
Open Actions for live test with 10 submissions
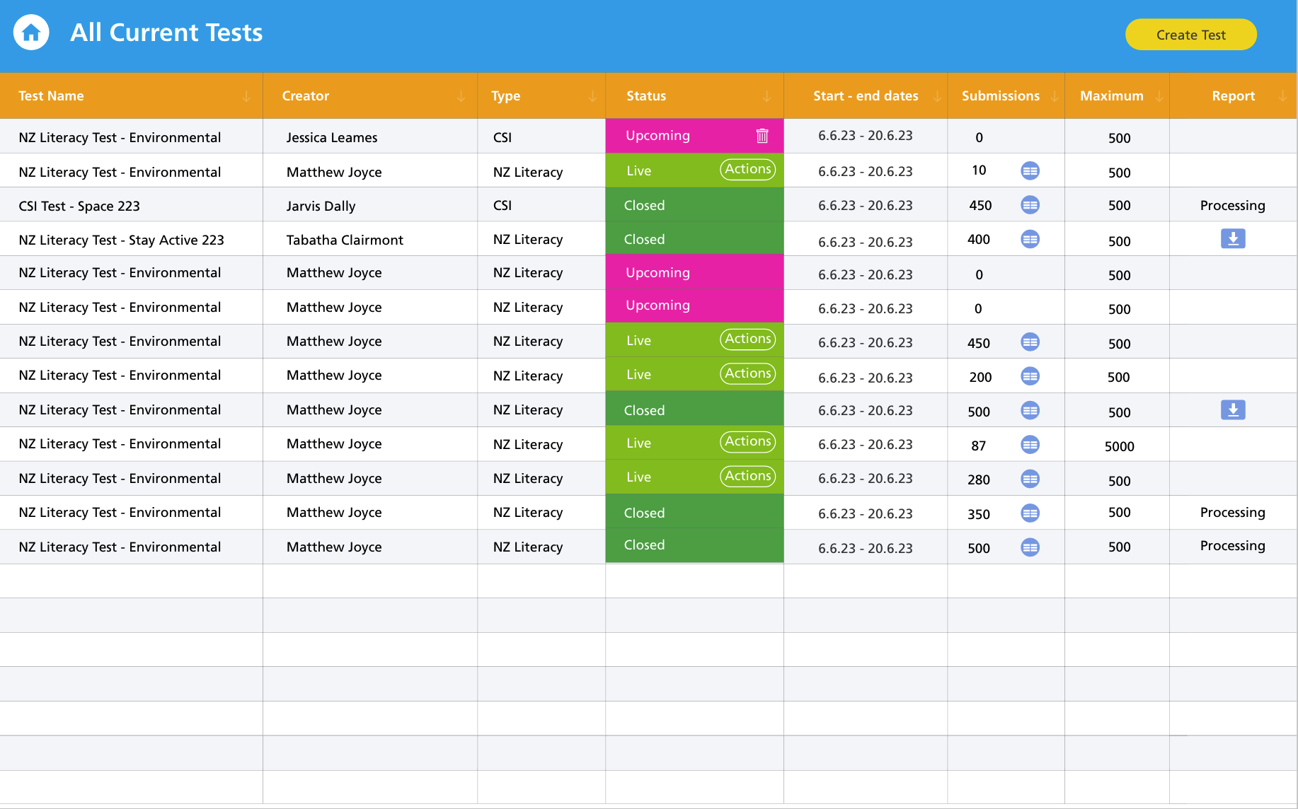747,170
